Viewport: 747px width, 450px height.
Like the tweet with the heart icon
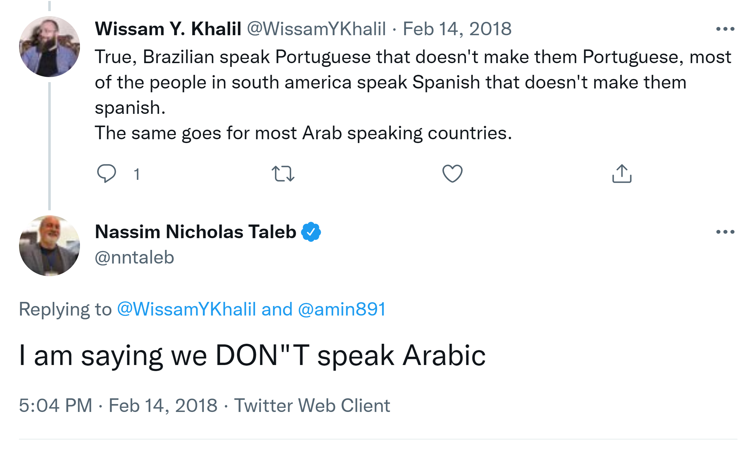coord(452,173)
